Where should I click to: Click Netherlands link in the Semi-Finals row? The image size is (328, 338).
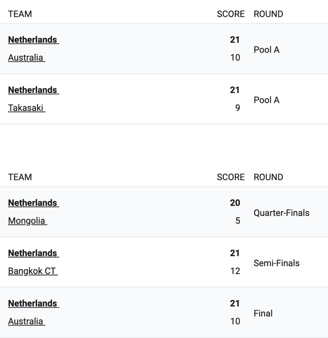tap(34, 253)
